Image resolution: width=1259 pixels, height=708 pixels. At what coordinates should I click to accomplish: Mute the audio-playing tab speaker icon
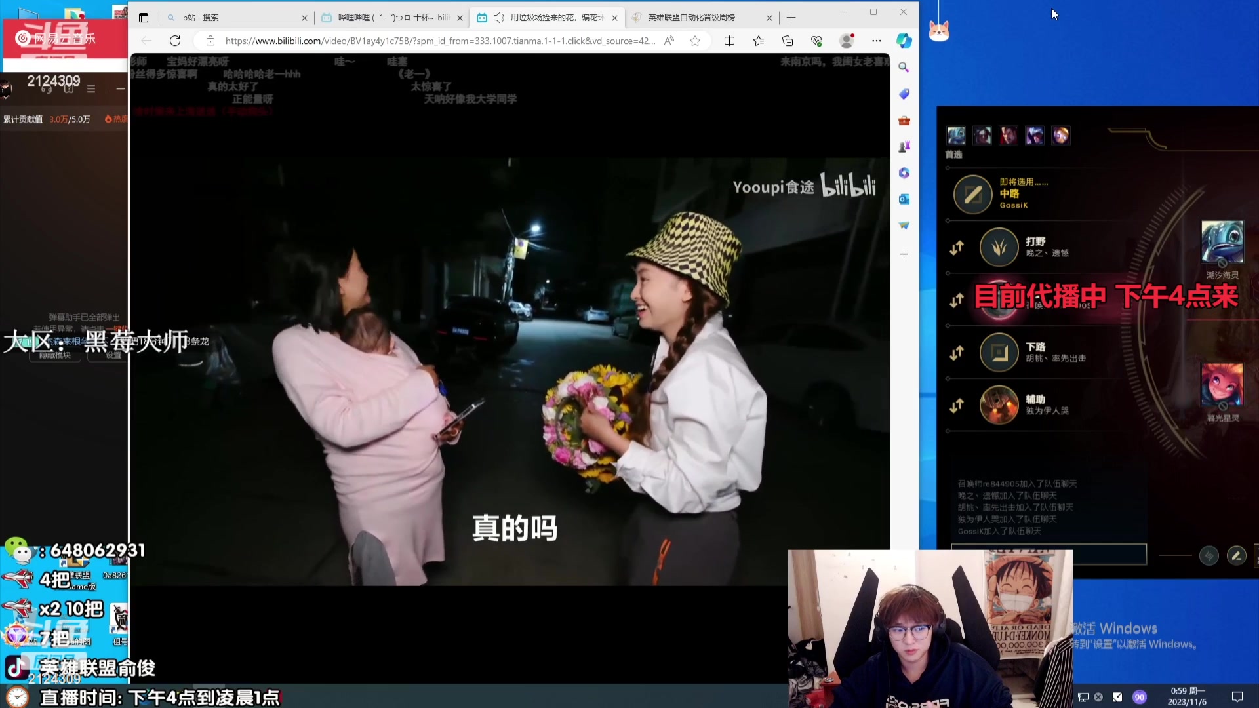499,18
